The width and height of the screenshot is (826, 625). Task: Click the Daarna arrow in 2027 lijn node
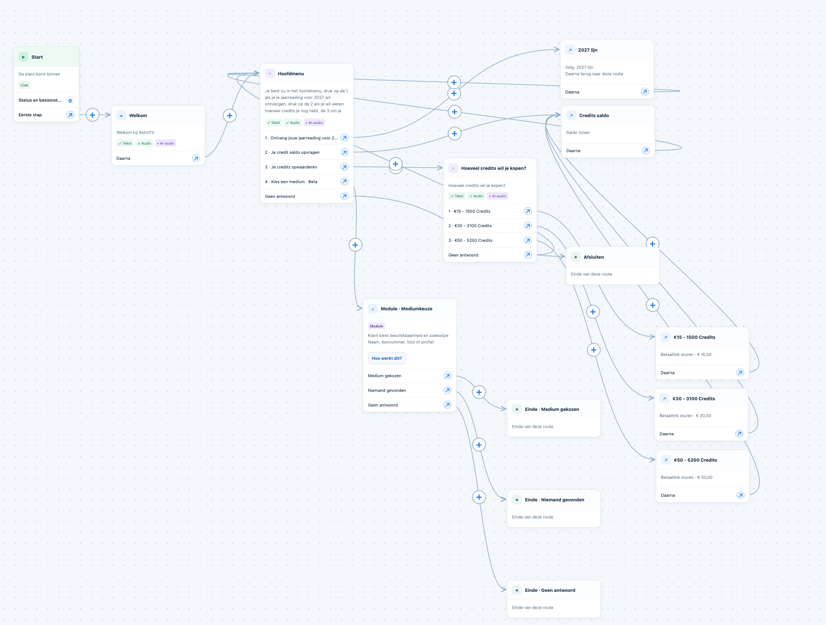(645, 92)
